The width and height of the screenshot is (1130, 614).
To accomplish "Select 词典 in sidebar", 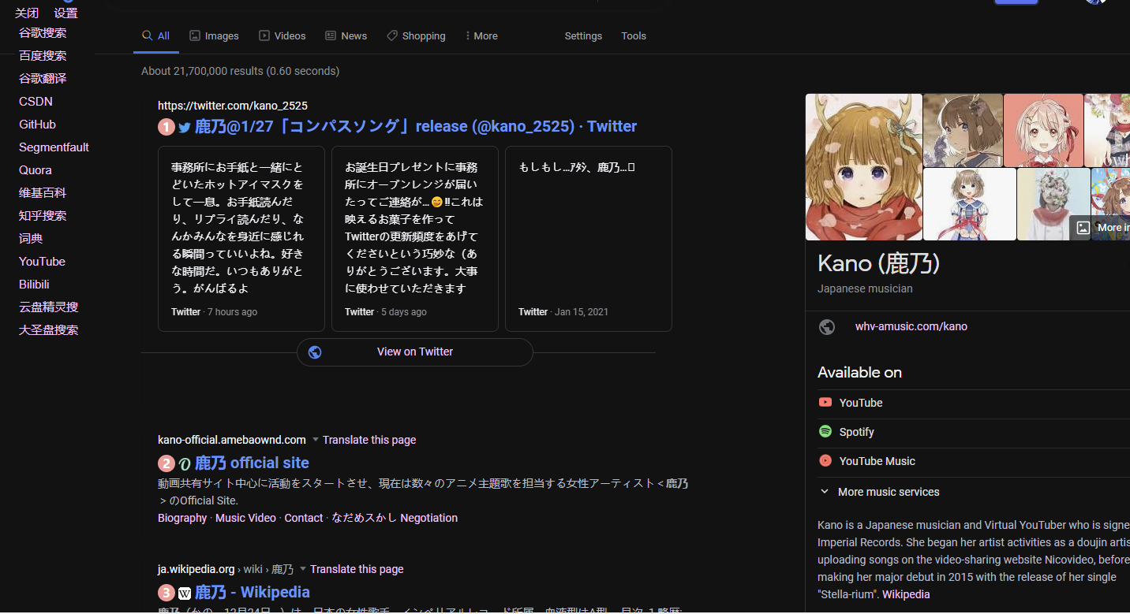I will click(x=31, y=239).
